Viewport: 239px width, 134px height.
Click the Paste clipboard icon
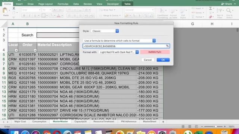(5, 11)
